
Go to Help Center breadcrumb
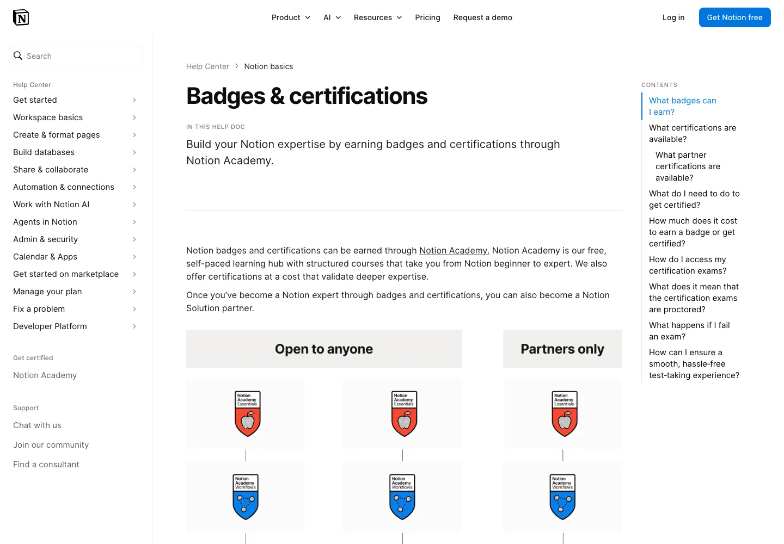(x=207, y=66)
